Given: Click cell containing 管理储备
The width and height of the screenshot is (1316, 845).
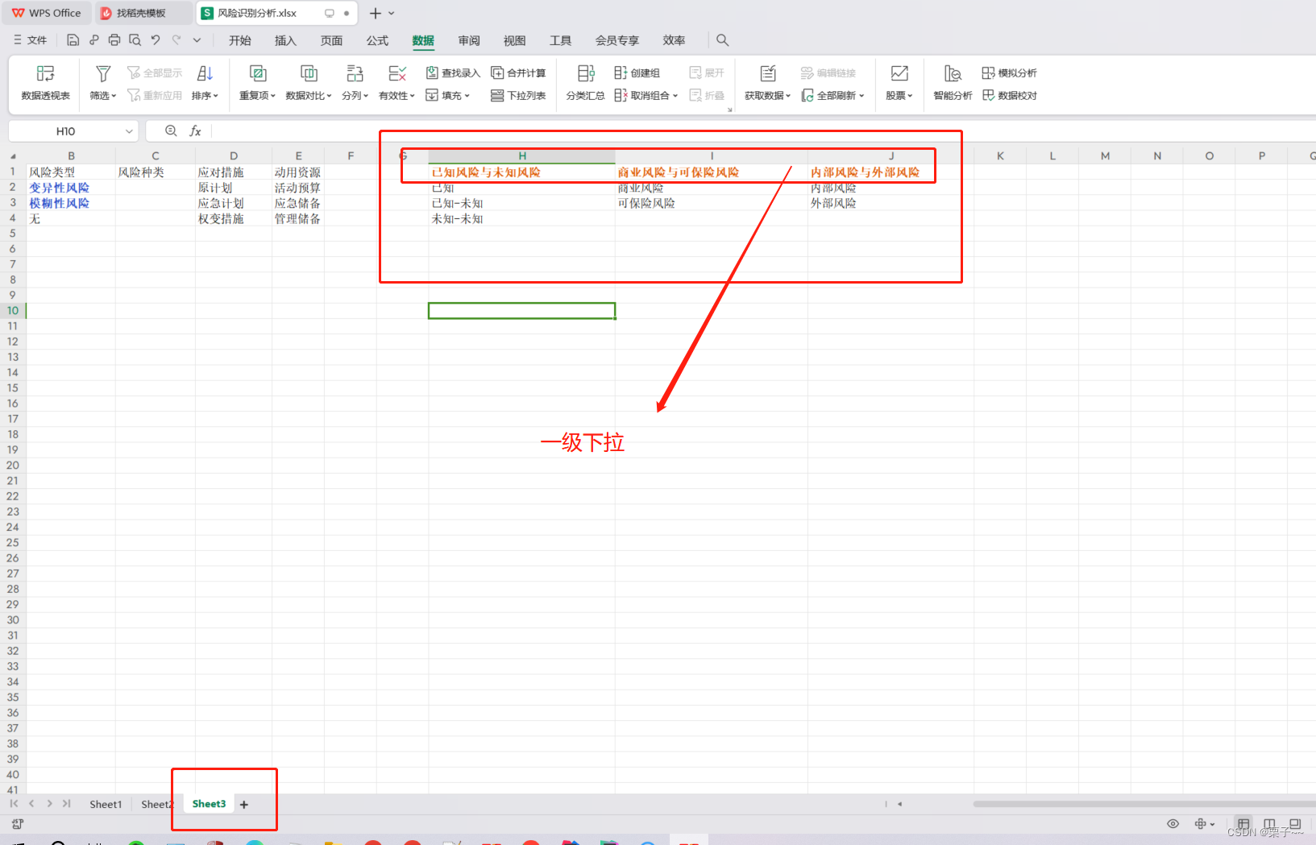Looking at the screenshot, I should pyautogui.click(x=298, y=218).
